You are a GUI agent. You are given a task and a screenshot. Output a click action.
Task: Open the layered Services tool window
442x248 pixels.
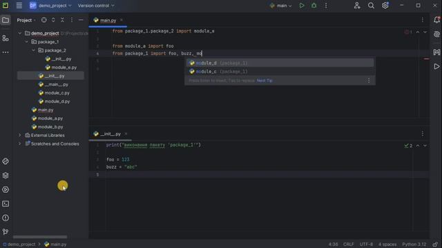[6, 176]
